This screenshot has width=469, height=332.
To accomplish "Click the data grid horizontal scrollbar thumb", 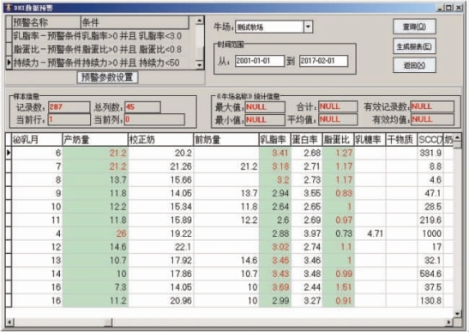I will (x=63, y=323).
